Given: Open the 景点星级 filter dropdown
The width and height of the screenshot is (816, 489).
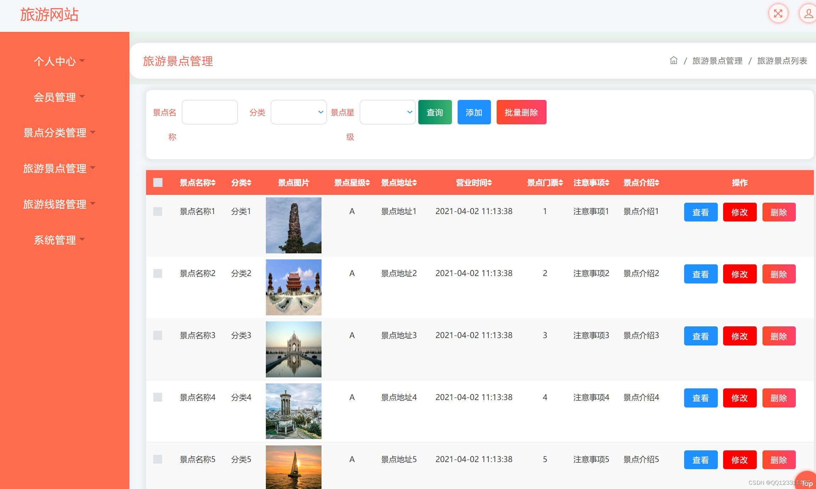Looking at the screenshot, I should click(387, 112).
